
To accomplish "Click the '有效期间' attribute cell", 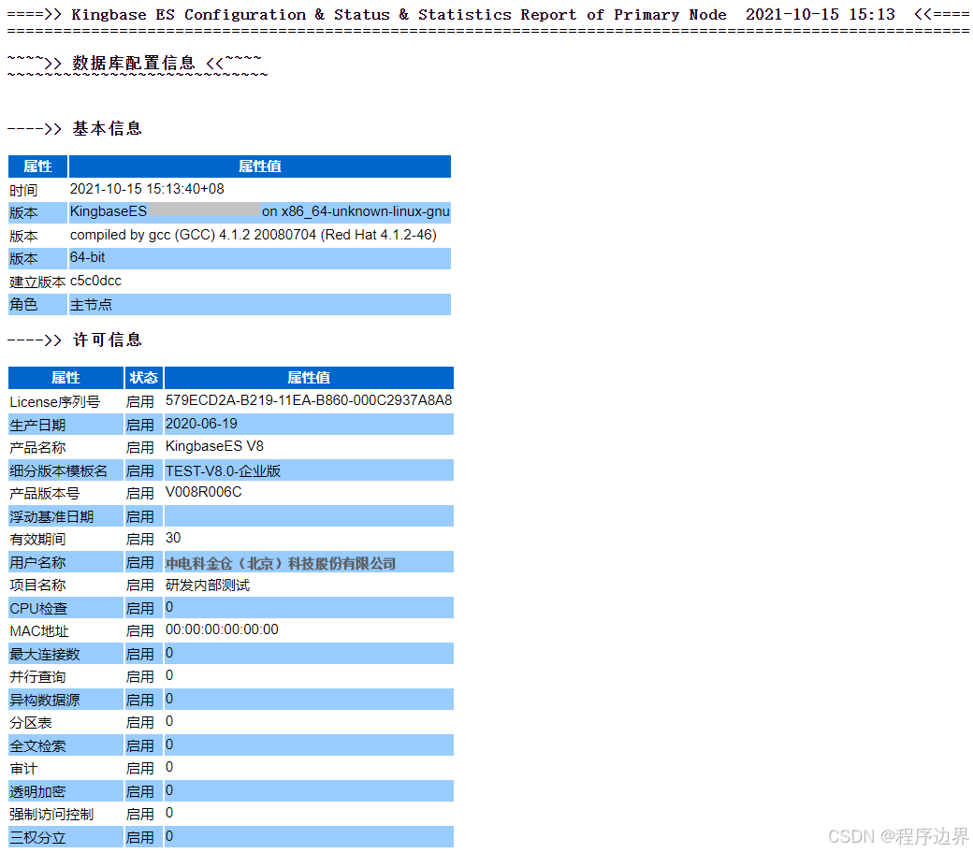I will (x=65, y=539).
